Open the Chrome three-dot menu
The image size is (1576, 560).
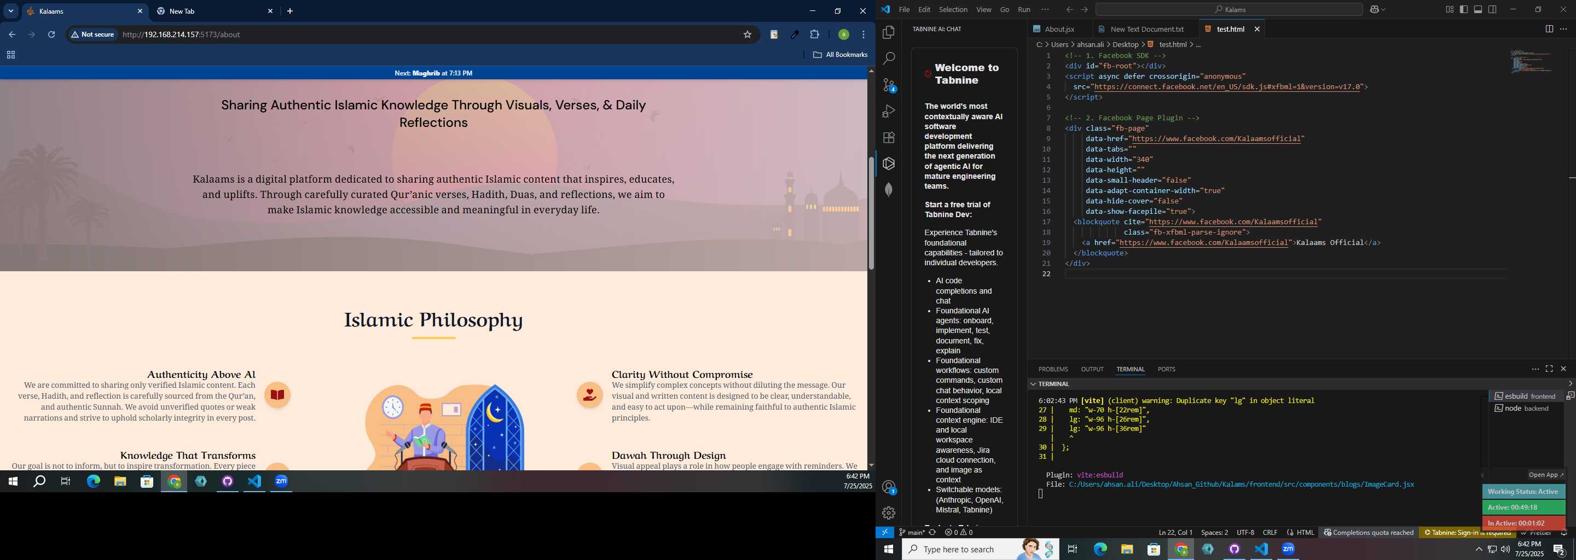[x=864, y=34]
